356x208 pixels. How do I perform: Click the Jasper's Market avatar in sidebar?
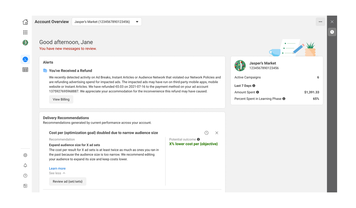coord(25,43)
